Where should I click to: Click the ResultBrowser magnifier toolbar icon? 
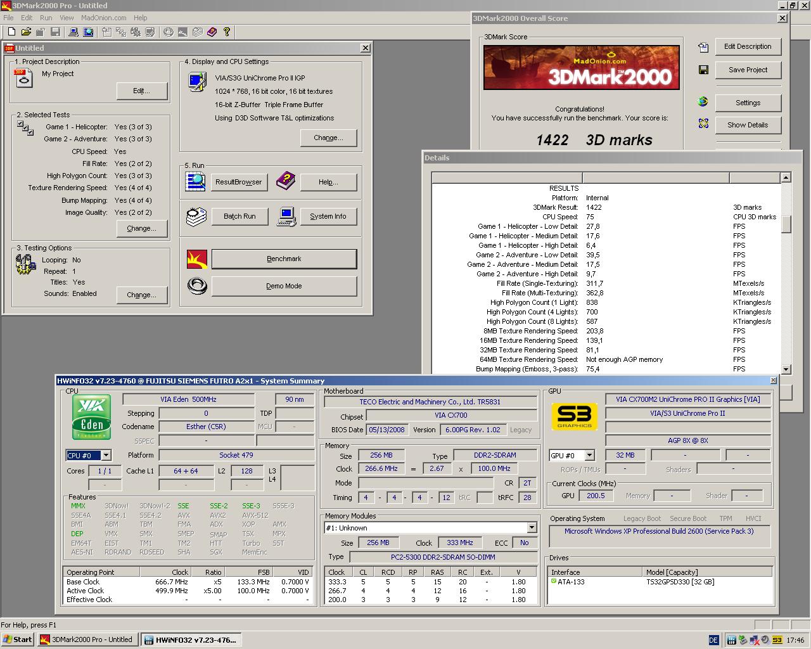point(88,32)
